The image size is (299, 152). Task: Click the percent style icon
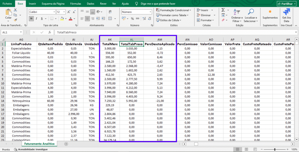[x=132, y=19]
